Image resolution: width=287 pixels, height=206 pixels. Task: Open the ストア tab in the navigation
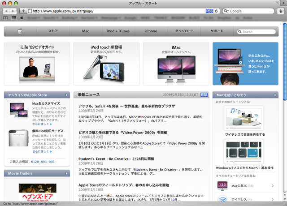point(53,31)
